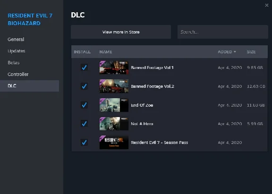
Task: Select 'Banned Footage Vol.1' name text
Action: [x=152, y=67]
